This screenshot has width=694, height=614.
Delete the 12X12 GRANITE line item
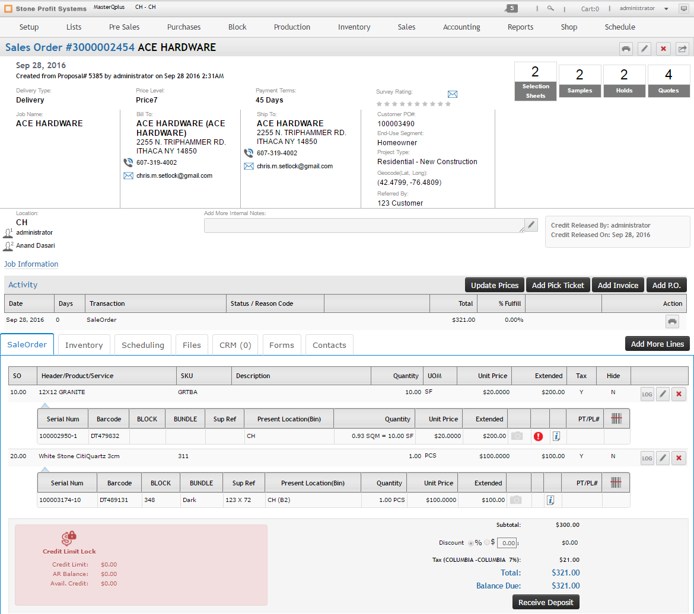click(x=679, y=394)
